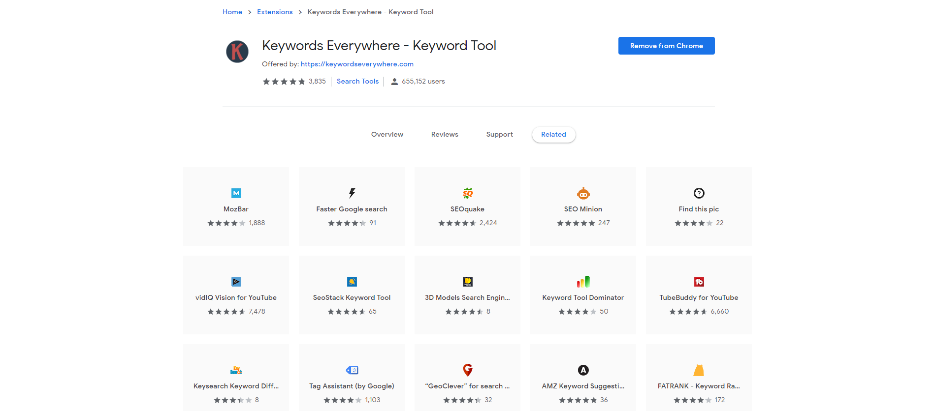Open the "GeoClever" for search title
The image size is (935, 411).
(x=468, y=386)
